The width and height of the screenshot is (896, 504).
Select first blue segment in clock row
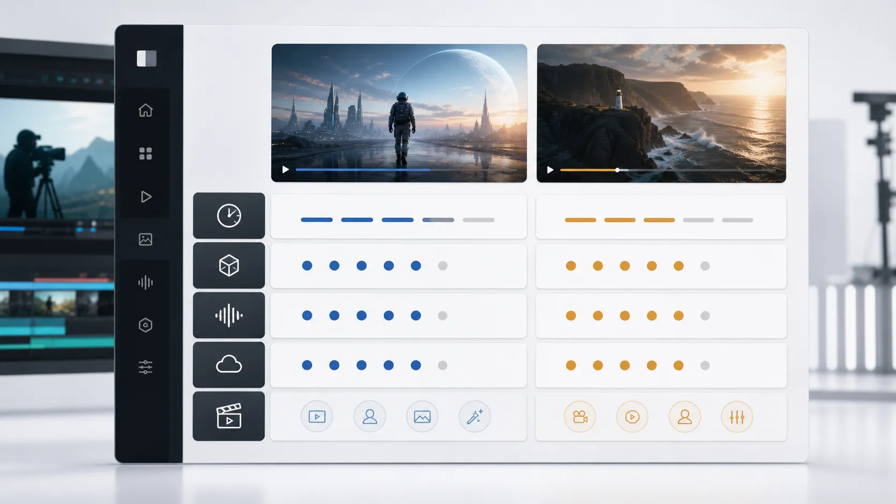pyautogui.click(x=317, y=220)
